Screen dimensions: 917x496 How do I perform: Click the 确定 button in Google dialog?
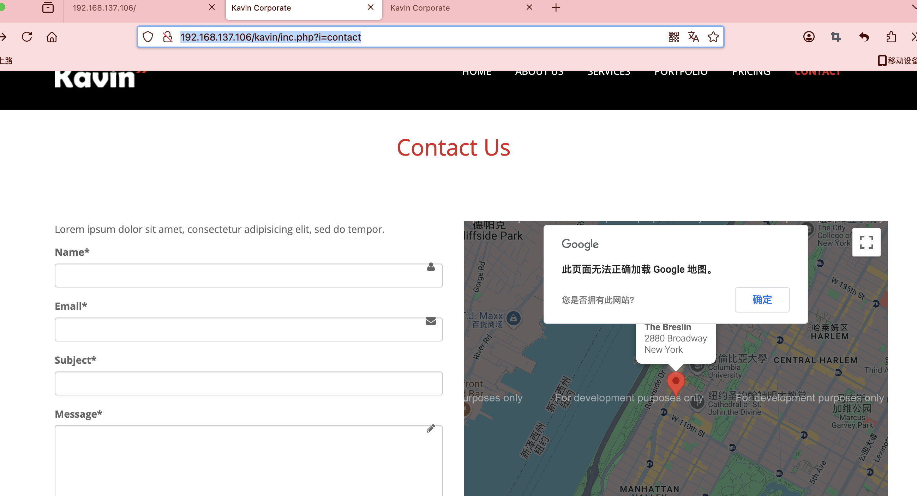tap(762, 300)
